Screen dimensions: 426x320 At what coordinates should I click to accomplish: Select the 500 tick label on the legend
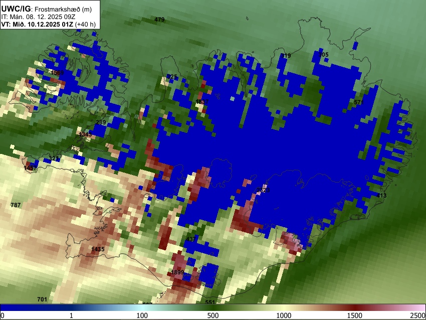pos(212,315)
